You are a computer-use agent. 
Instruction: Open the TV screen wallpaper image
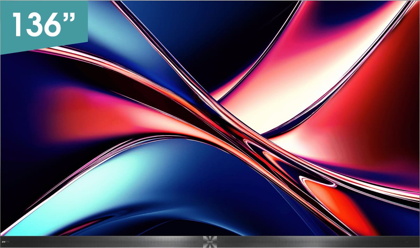point(210,118)
